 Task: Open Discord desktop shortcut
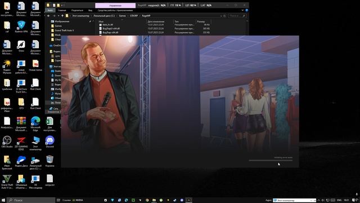coord(49,142)
